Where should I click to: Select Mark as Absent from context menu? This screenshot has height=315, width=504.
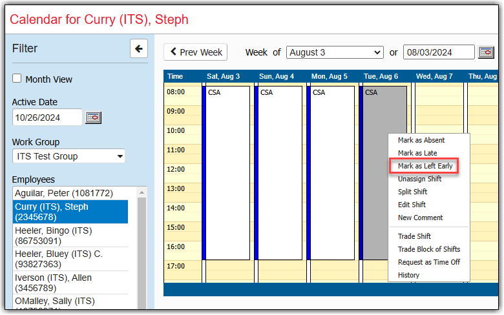(421, 140)
